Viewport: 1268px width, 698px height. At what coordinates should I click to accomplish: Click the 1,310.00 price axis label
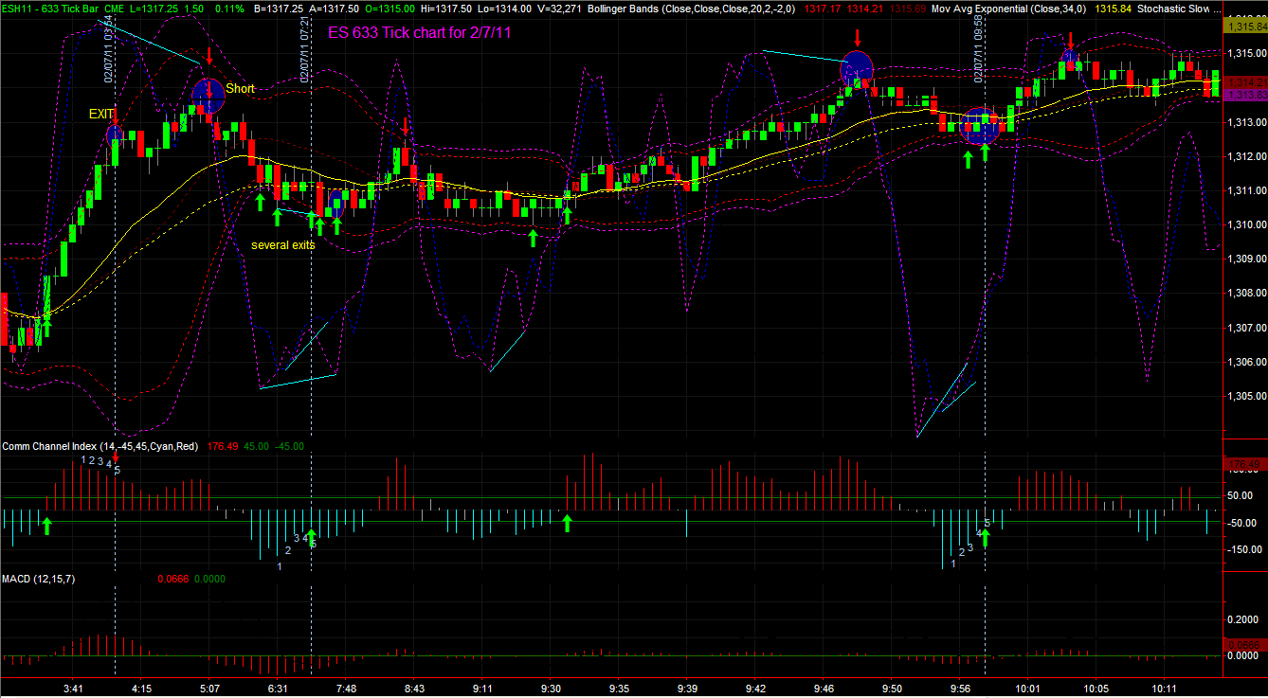1246,224
